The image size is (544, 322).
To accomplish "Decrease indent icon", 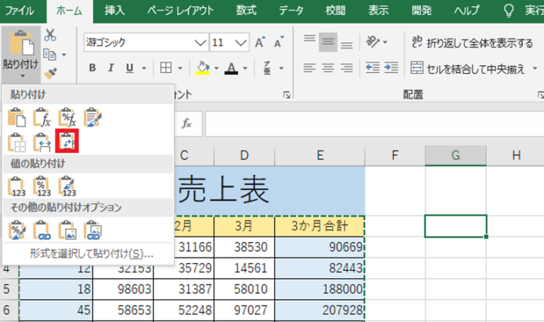I will [373, 68].
